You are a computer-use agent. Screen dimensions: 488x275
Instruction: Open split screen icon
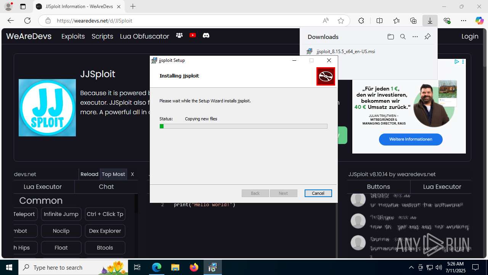[379, 21]
